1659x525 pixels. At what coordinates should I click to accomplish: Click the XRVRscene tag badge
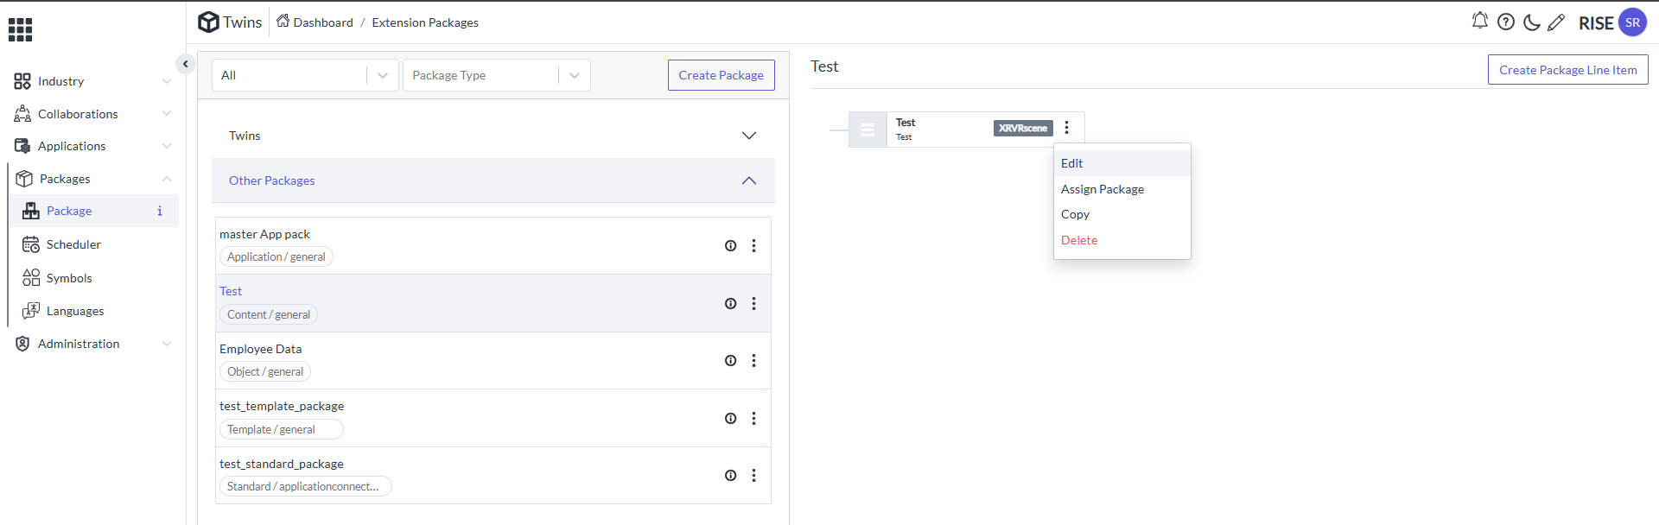1023,128
